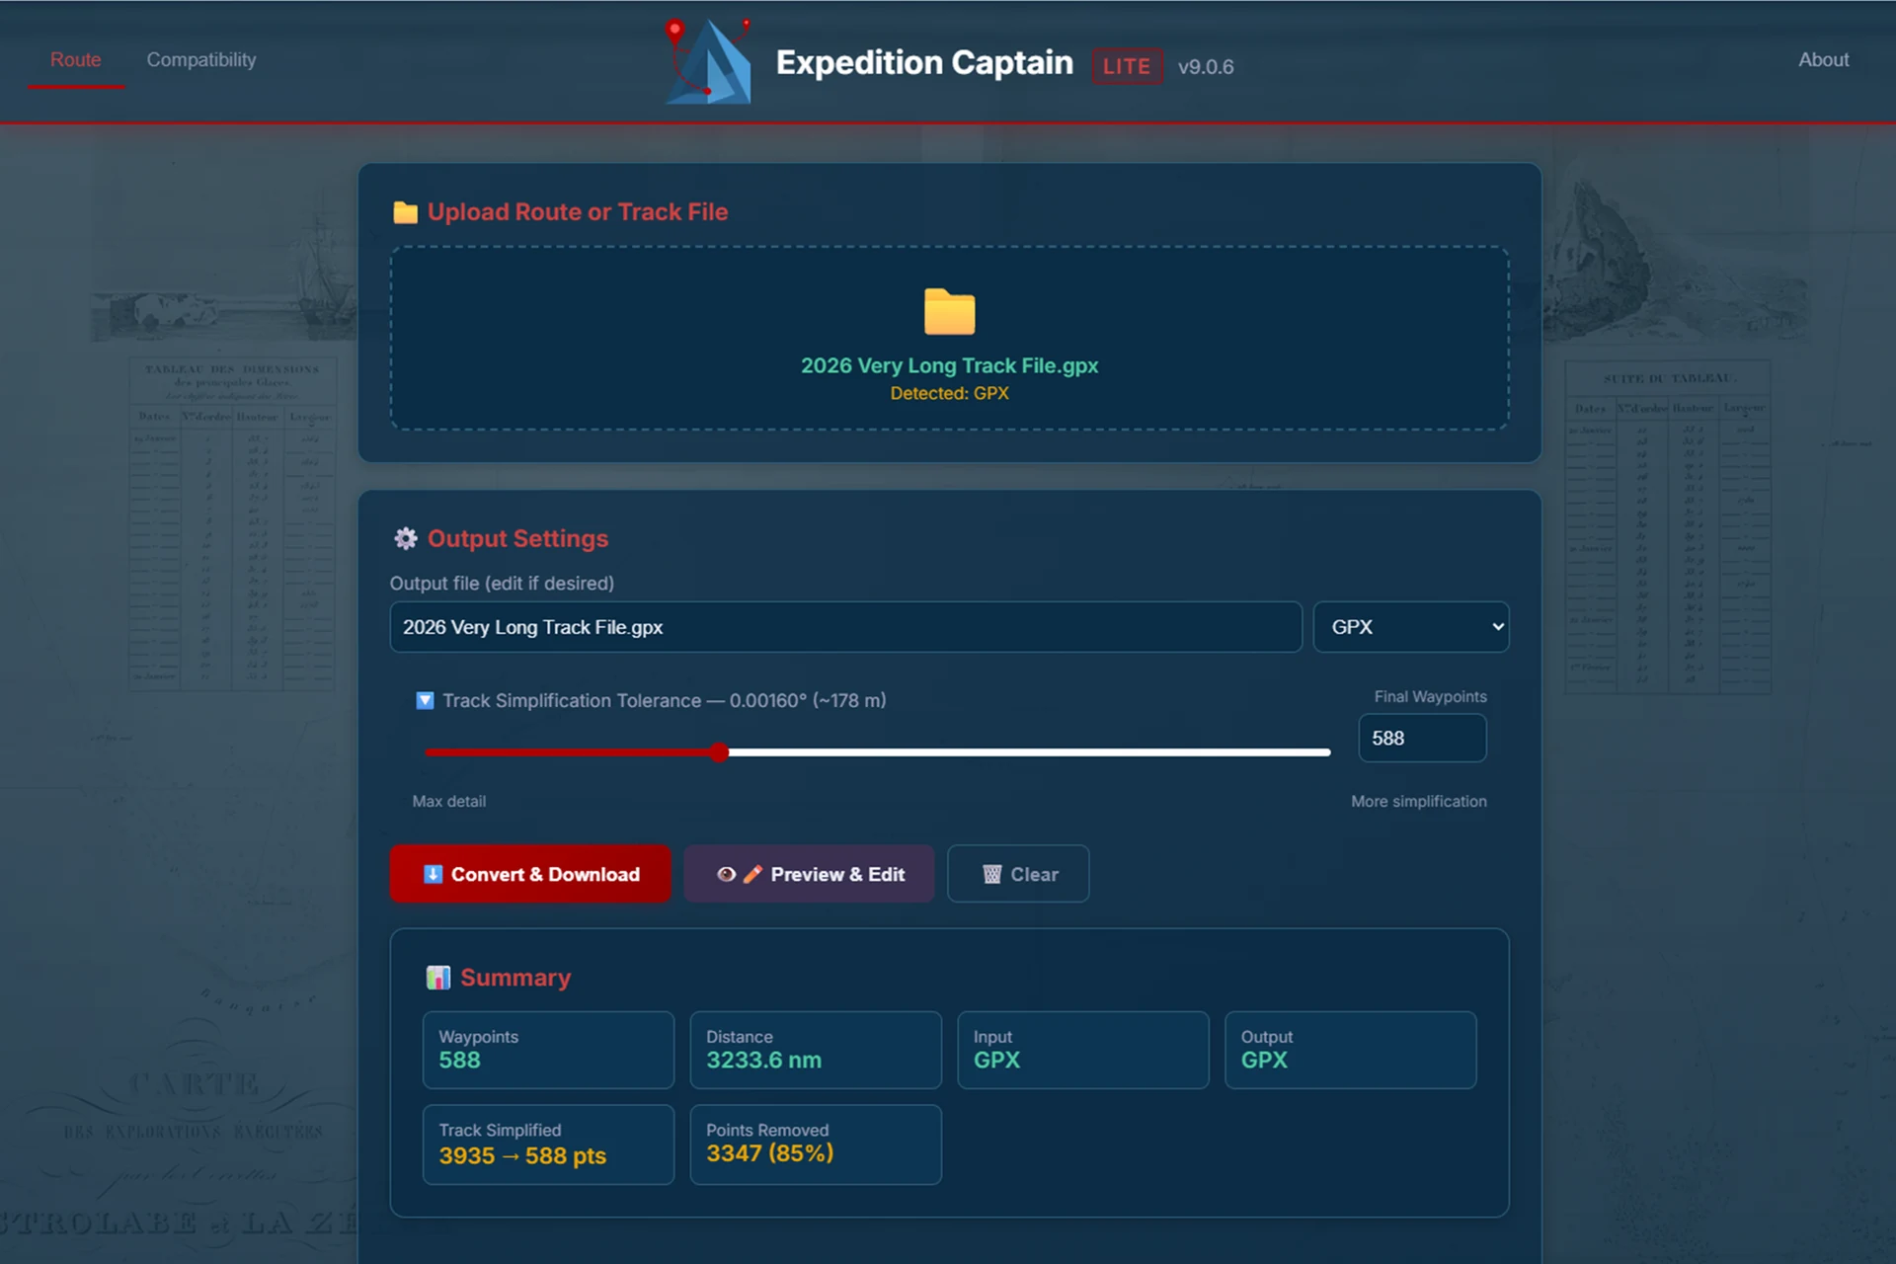Click the uploaded file name '2026 Very Long Track File.gpx'

point(949,365)
